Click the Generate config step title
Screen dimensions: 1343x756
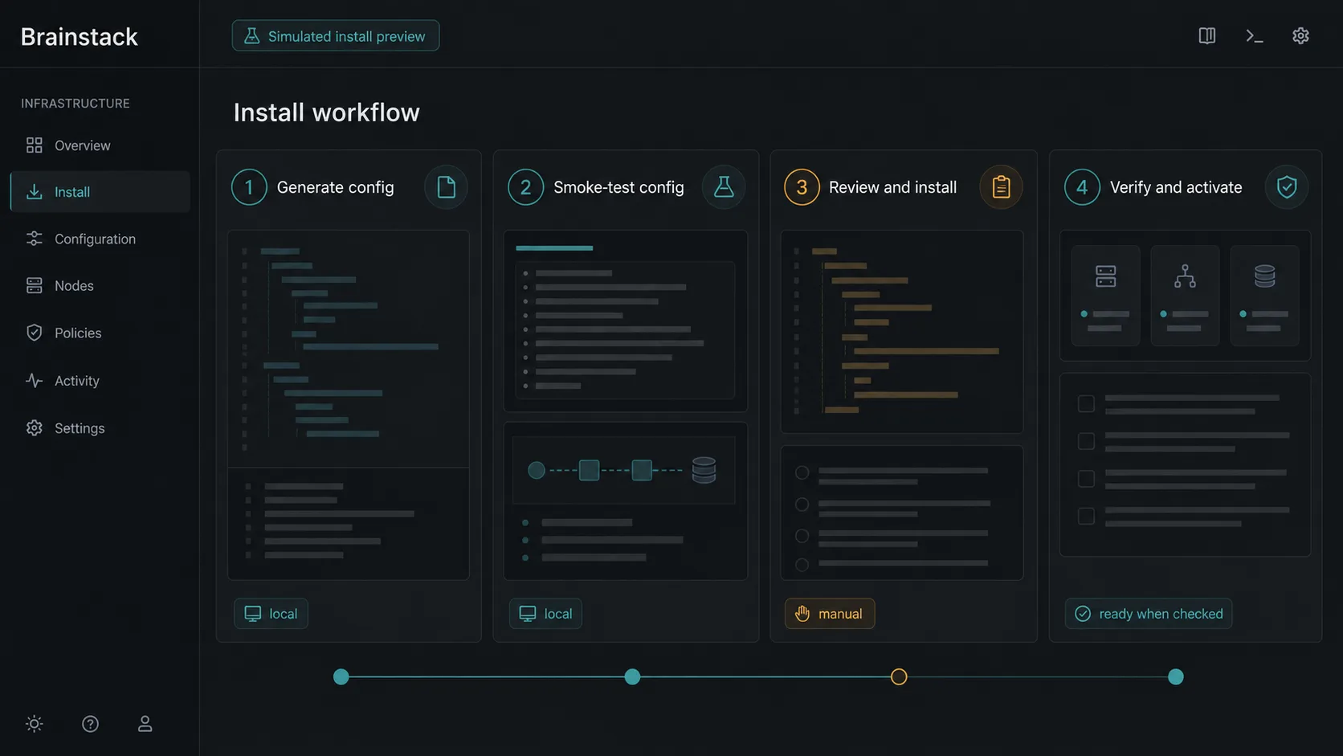pyautogui.click(x=336, y=187)
